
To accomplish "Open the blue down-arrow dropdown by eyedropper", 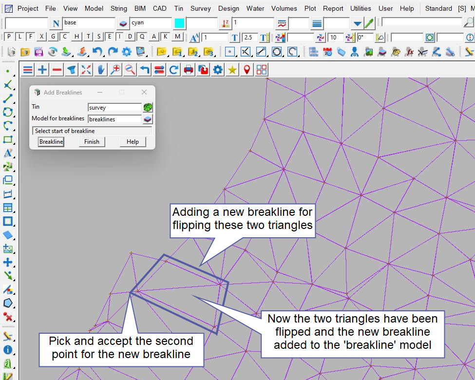I will (358, 23).
